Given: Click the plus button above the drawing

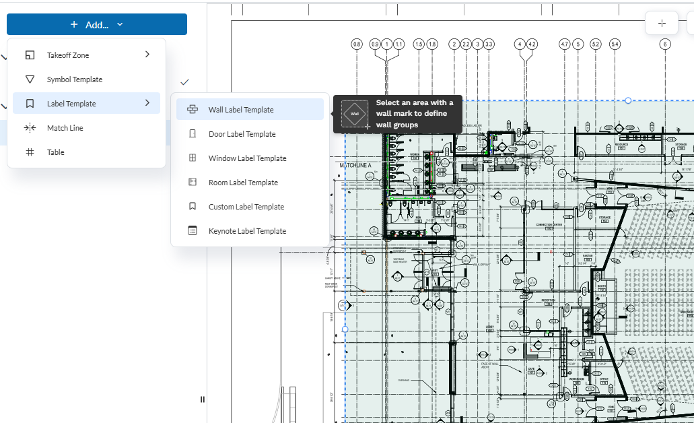Looking at the screenshot, I should click(662, 22).
